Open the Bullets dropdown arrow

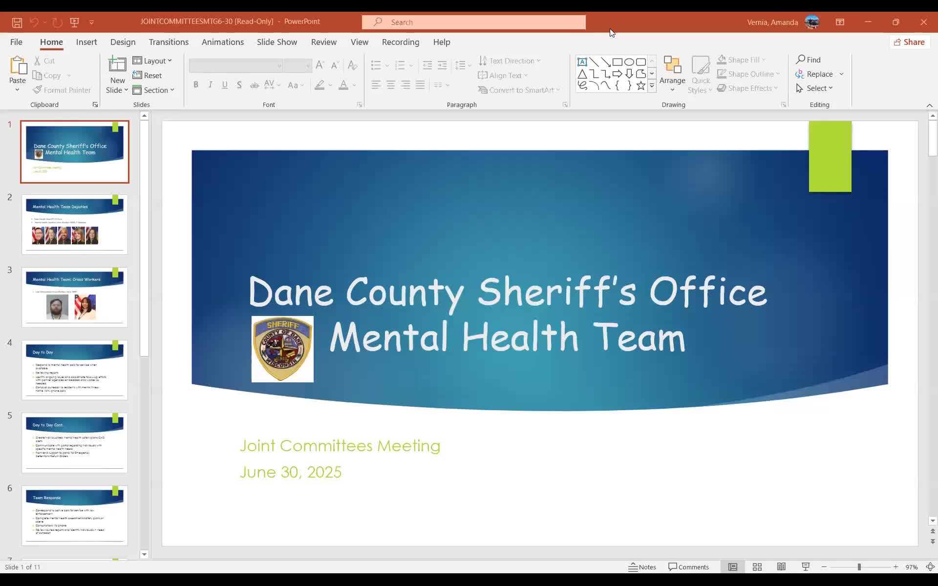click(x=386, y=64)
